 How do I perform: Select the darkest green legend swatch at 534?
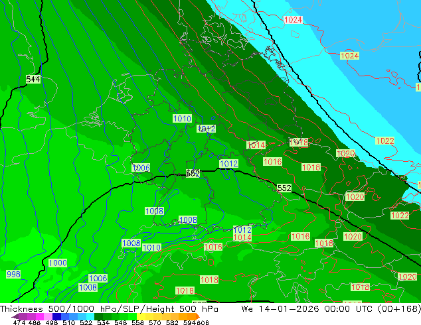pyautogui.click(x=98, y=316)
